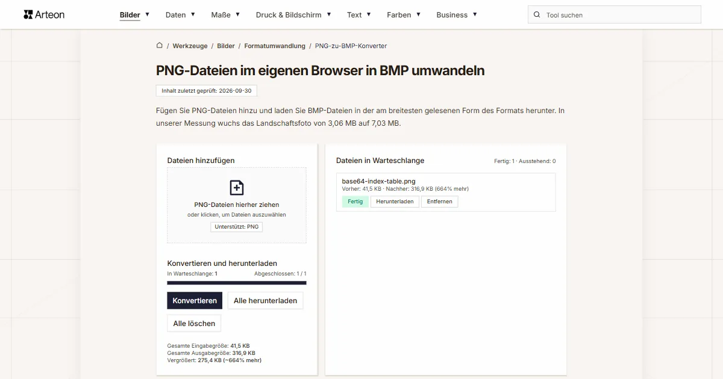Click the Unterstützt: PNG badge
This screenshot has width=723, height=379.
[x=237, y=227]
